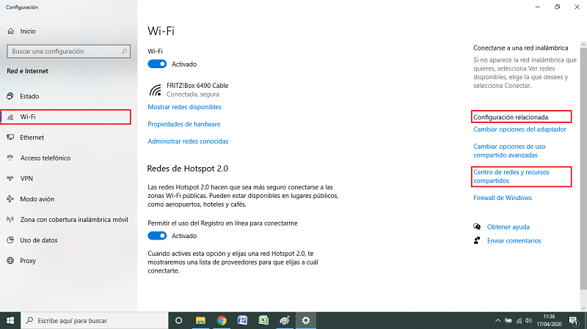
Task: Click the Settings gear in taskbar
Action: coord(306,320)
